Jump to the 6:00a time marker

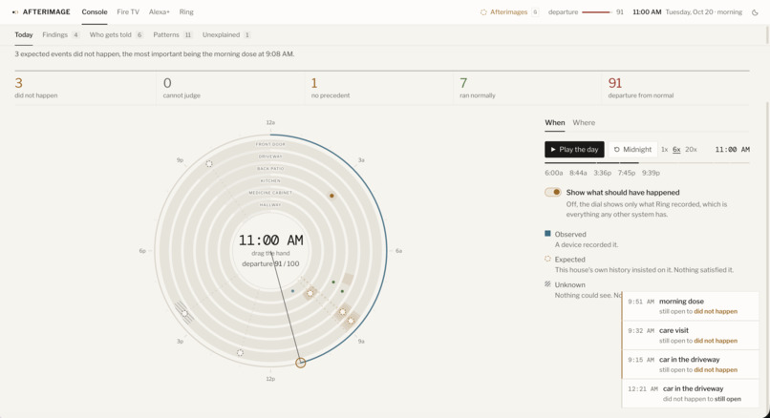click(553, 173)
